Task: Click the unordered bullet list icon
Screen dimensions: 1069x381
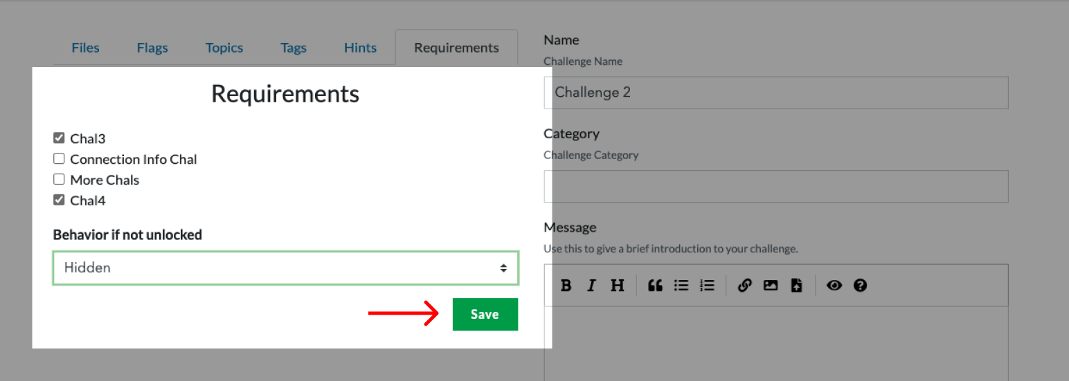Action: pyautogui.click(x=681, y=286)
